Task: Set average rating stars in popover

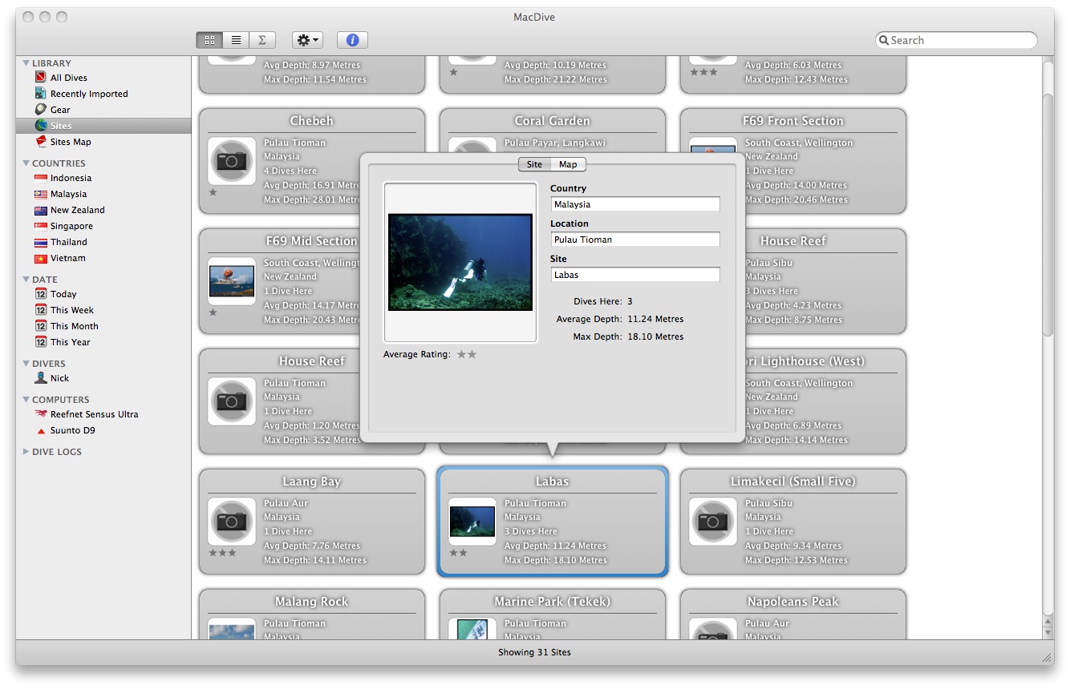Action: pyautogui.click(x=467, y=354)
